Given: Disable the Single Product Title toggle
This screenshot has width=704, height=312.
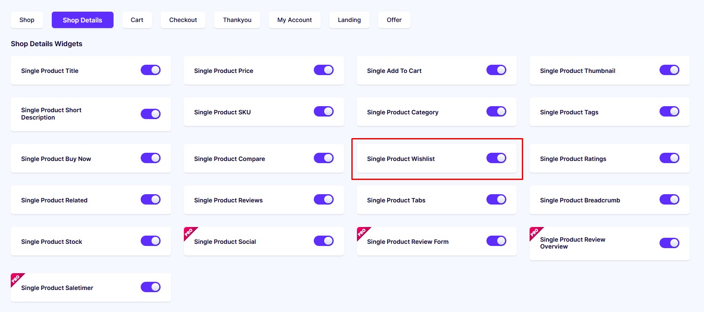Looking at the screenshot, I should click(151, 70).
